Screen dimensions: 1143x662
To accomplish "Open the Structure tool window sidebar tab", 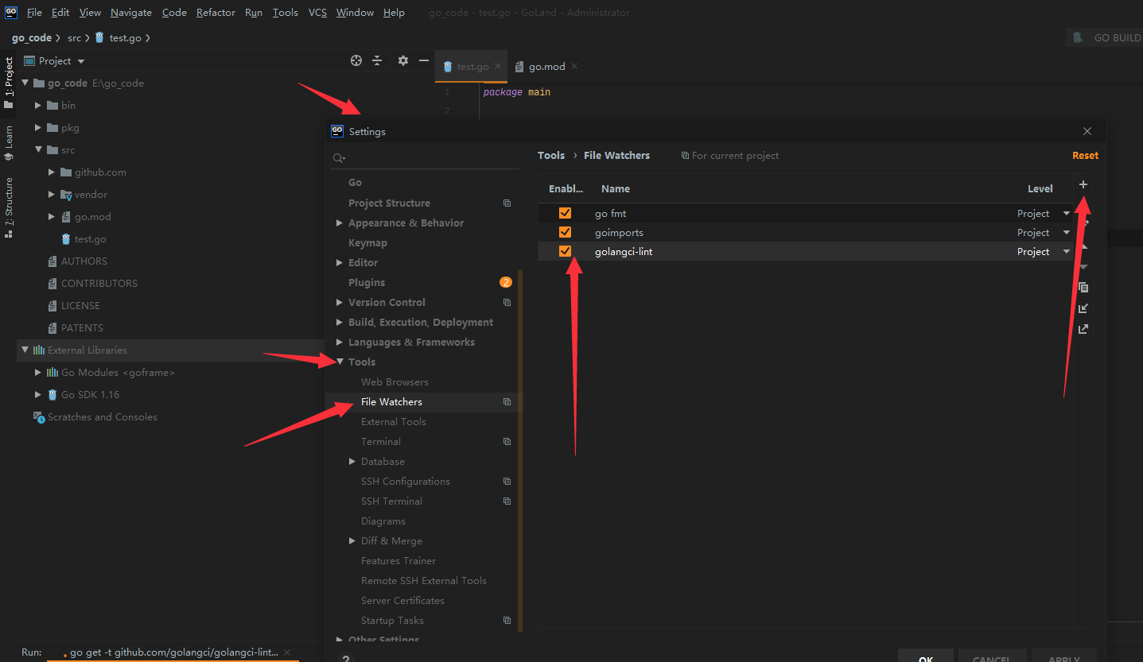I will (9, 207).
